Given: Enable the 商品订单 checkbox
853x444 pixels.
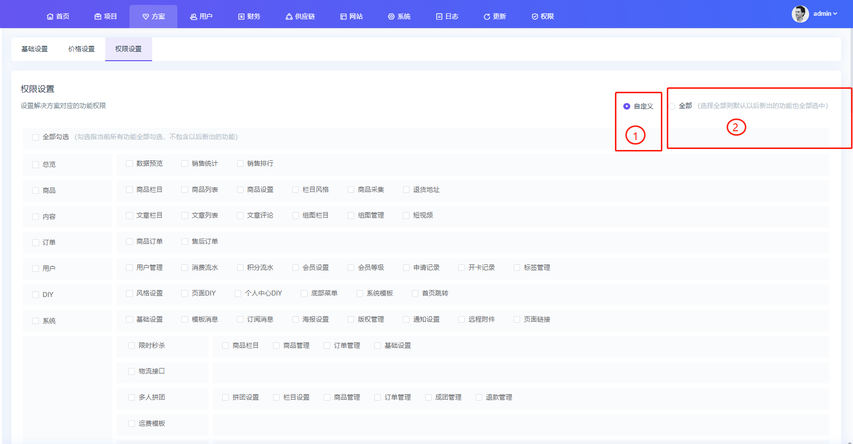Looking at the screenshot, I should (x=129, y=242).
